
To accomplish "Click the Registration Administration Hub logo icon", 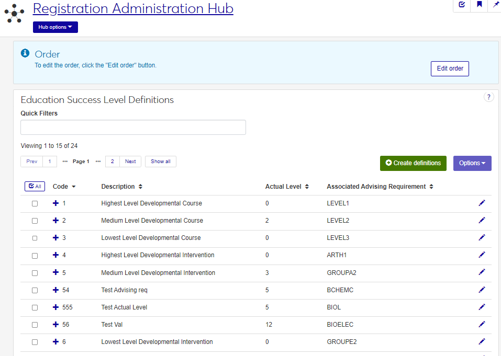I will (14, 13).
